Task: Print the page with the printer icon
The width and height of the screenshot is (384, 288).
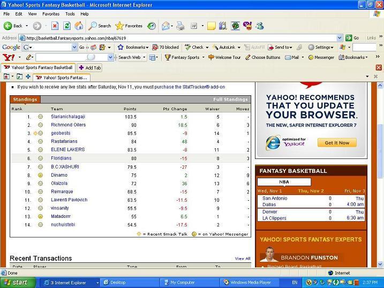Action: pyautogui.click(x=180, y=26)
